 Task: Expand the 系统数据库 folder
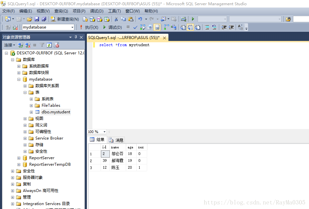coord(19,66)
